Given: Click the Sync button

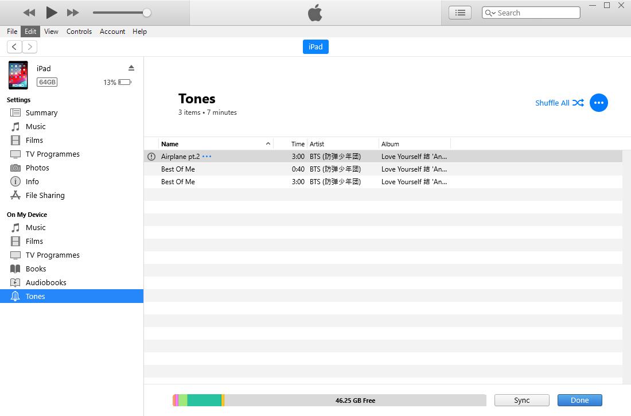Looking at the screenshot, I should point(521,401).
